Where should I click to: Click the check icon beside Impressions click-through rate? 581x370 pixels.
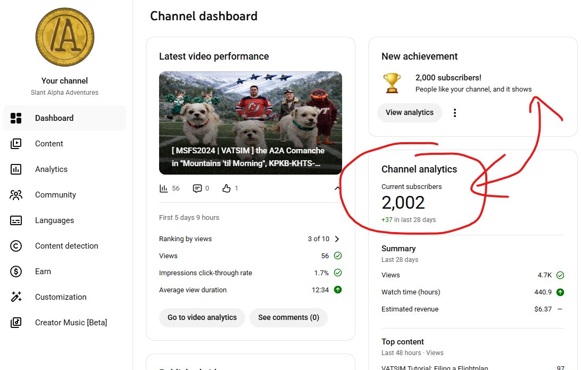pos(338,273)
